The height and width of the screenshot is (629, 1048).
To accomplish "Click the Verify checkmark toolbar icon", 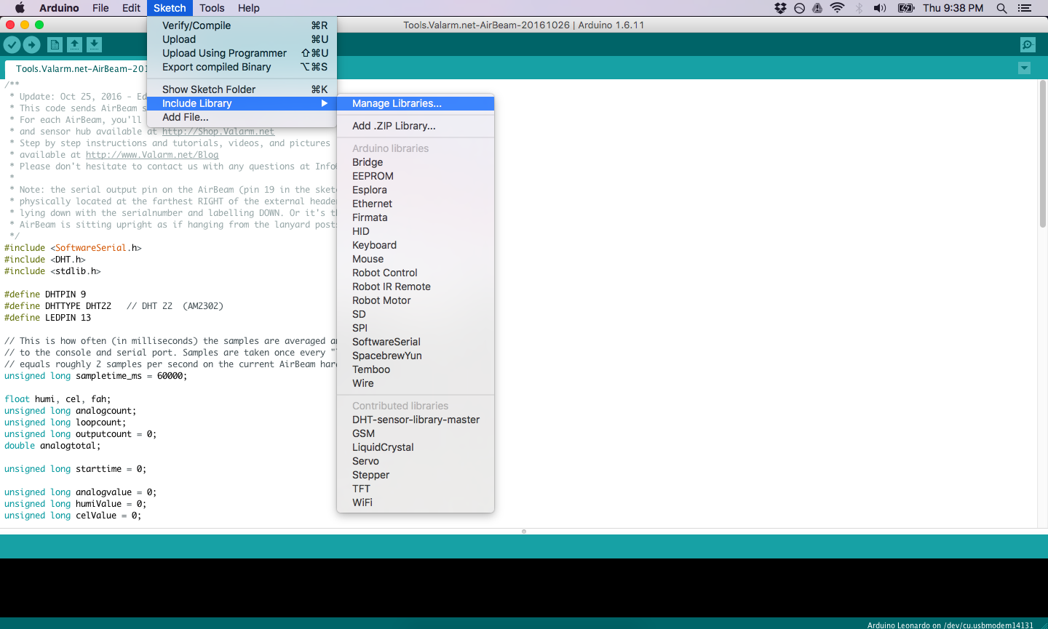I will pyautogui.click(x=12, y=45).
